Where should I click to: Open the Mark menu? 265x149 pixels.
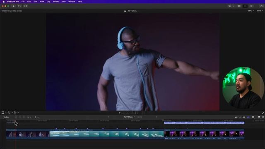[x=42, y=2]
